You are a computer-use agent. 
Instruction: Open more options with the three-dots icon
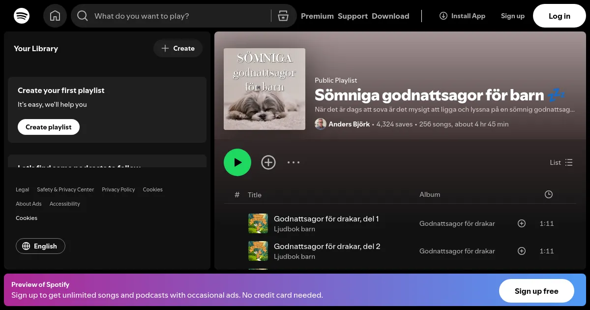coord(294,162)
